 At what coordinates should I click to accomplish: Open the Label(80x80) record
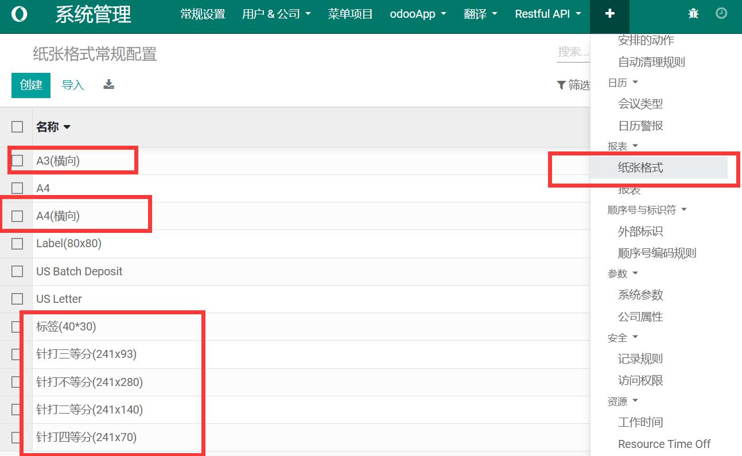click(x=69, y=244)
